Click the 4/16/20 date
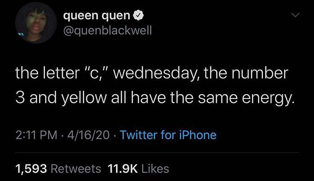314x181 pixels. pos(85,135)
